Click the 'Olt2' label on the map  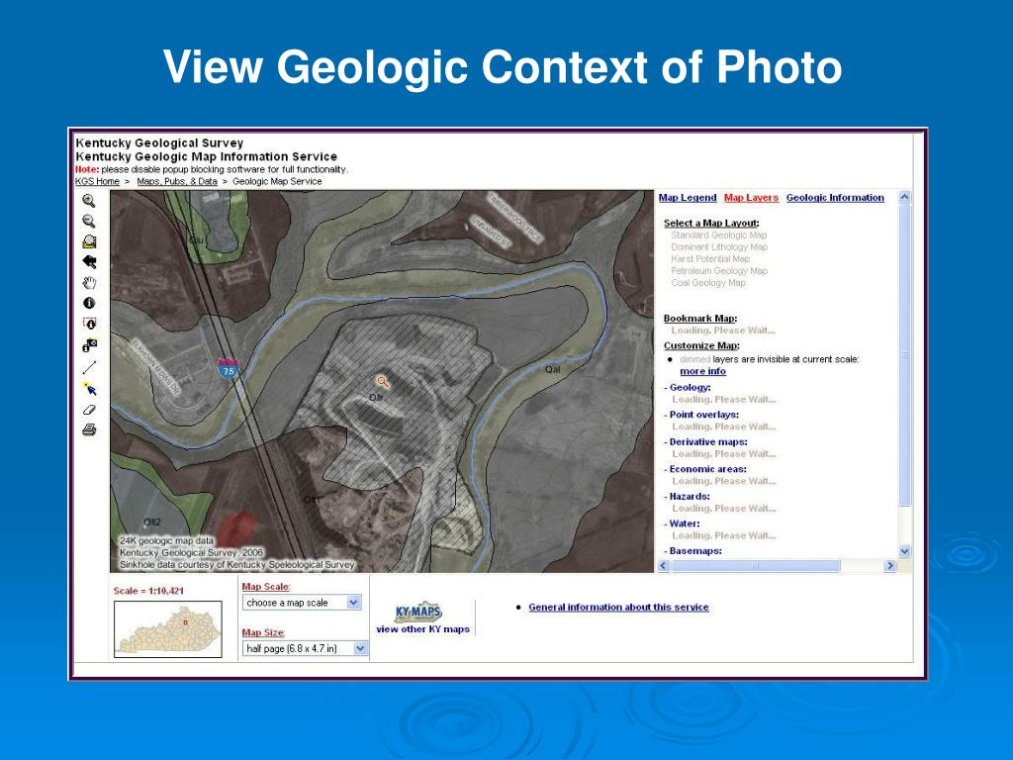pos(151,522)
